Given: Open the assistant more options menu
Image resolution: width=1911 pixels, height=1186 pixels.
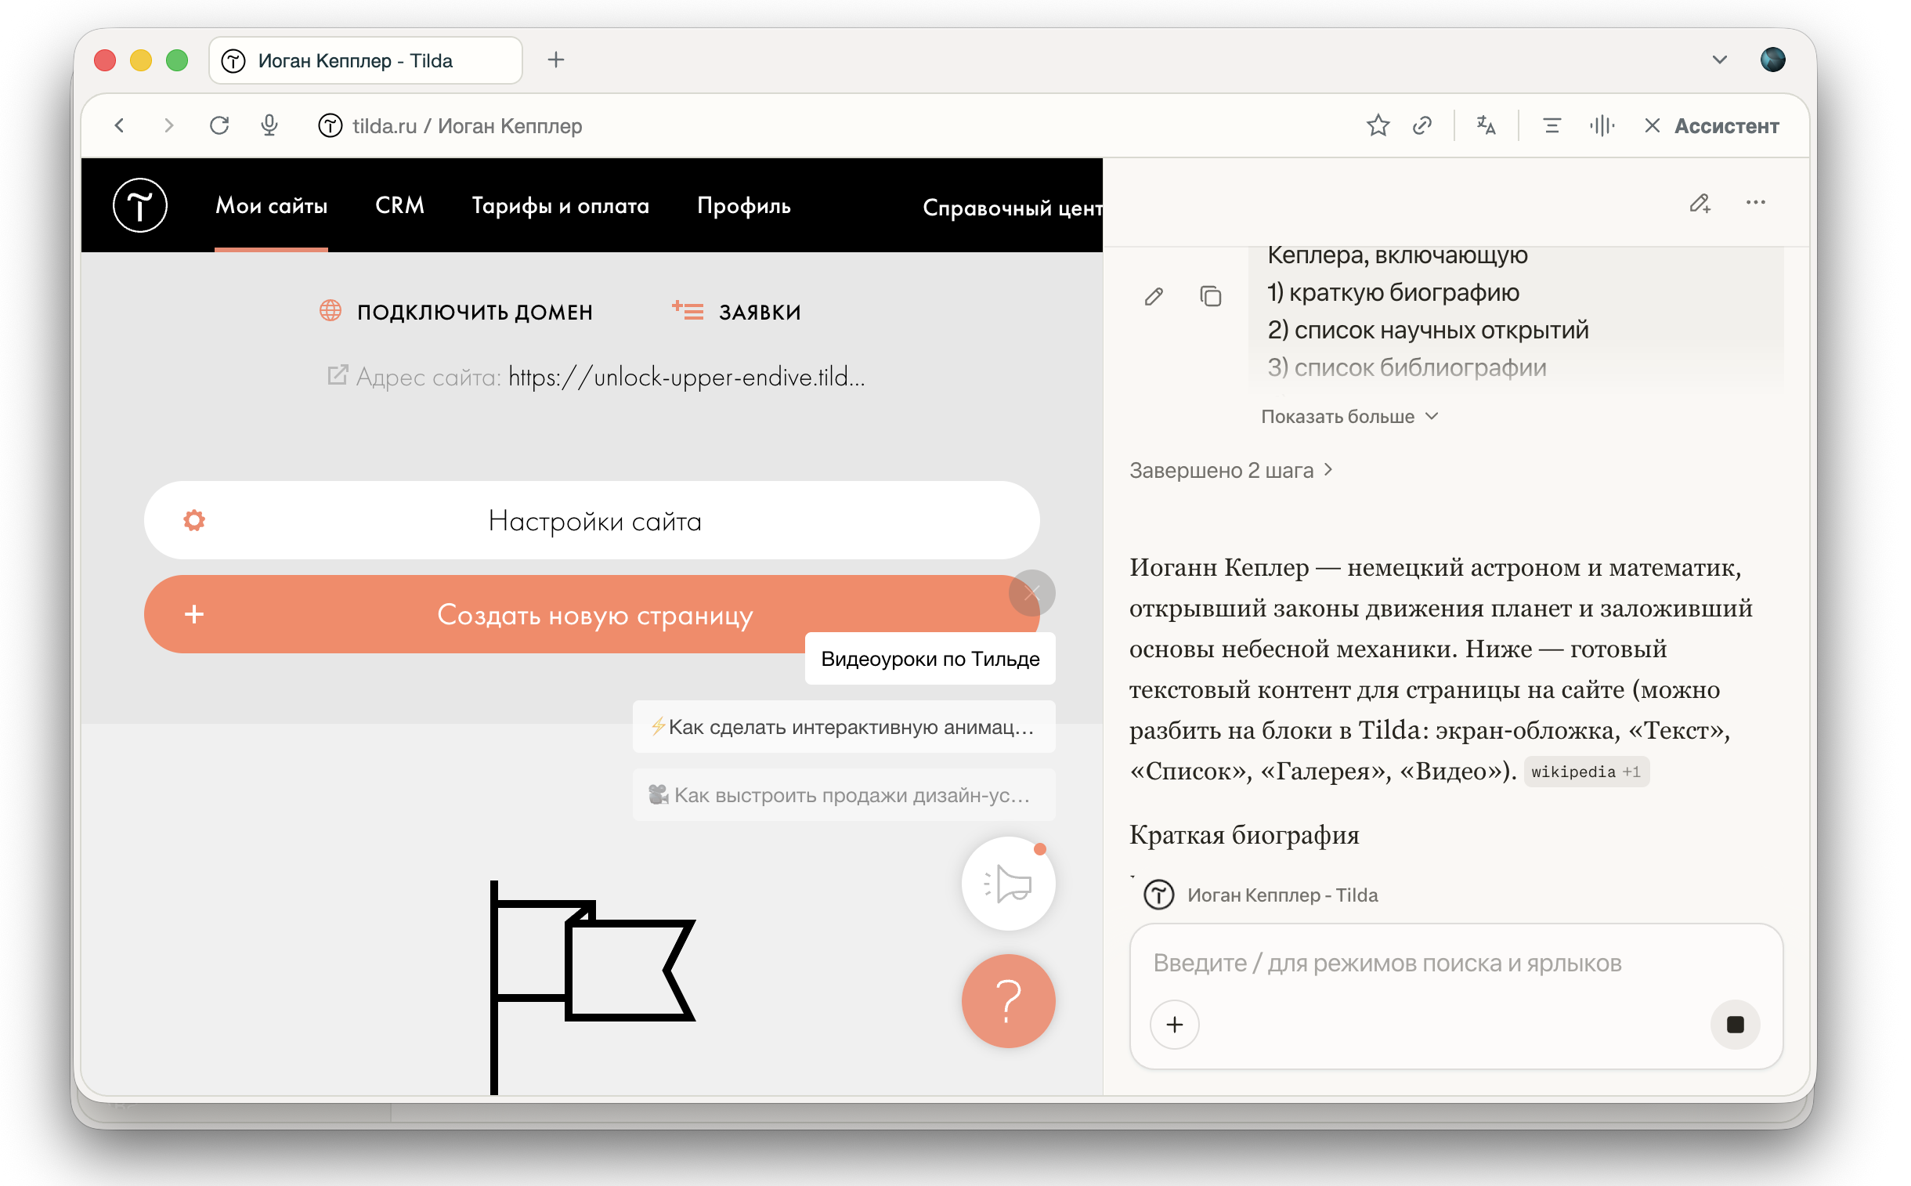Looking at the screenshot, I should tap(1754, 203).
